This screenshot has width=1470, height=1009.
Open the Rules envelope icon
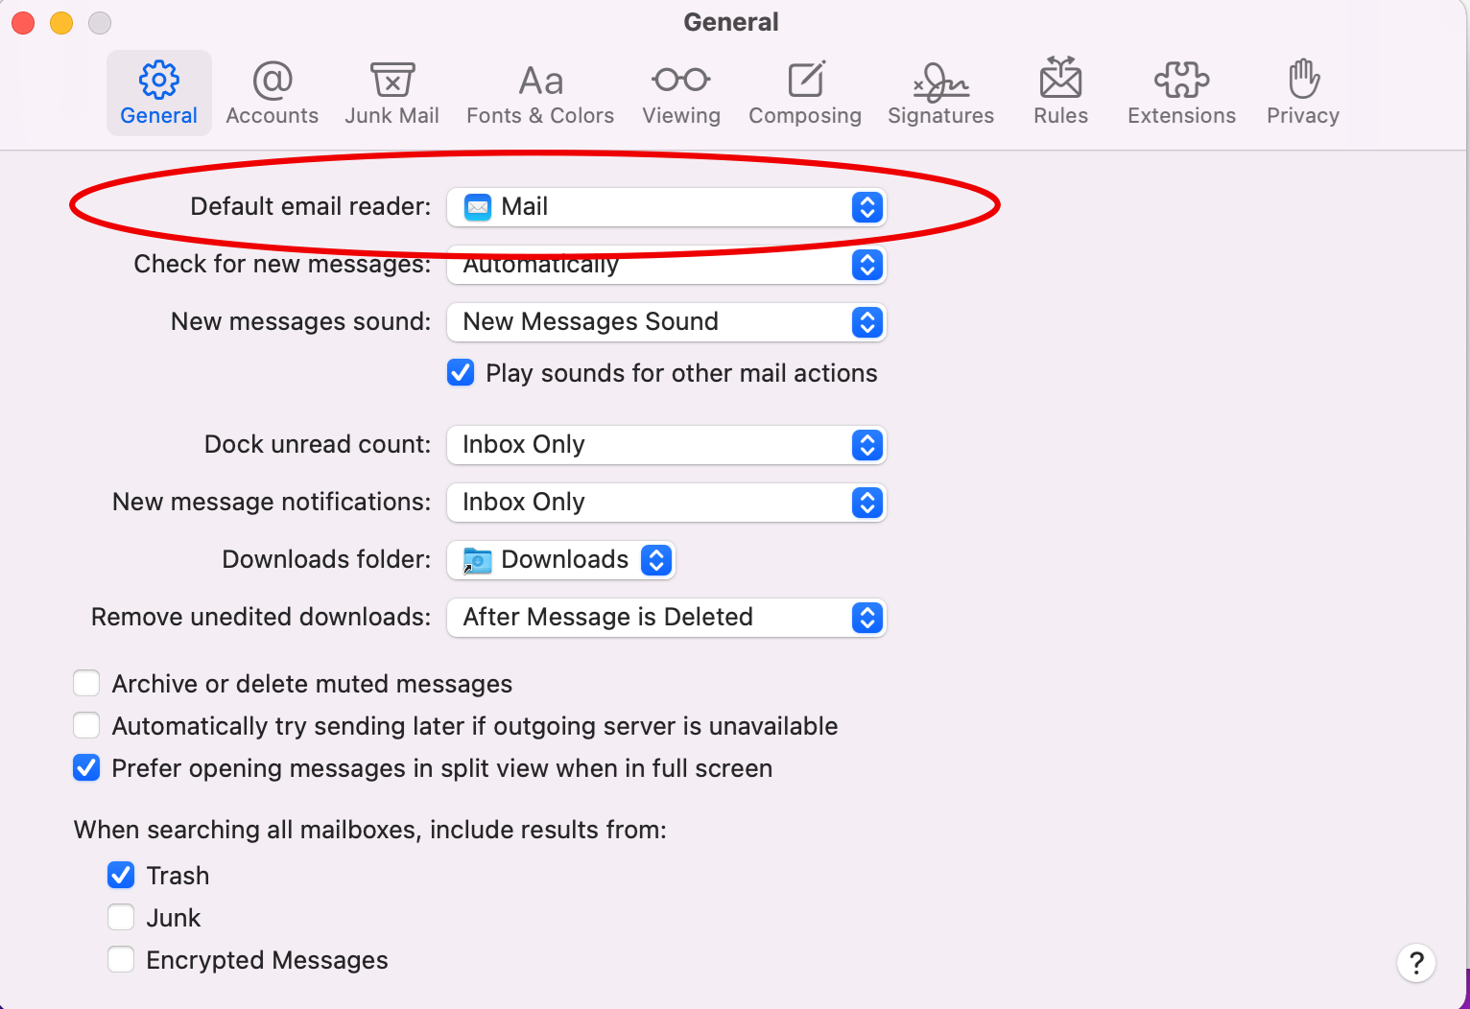click(1061, 78)
